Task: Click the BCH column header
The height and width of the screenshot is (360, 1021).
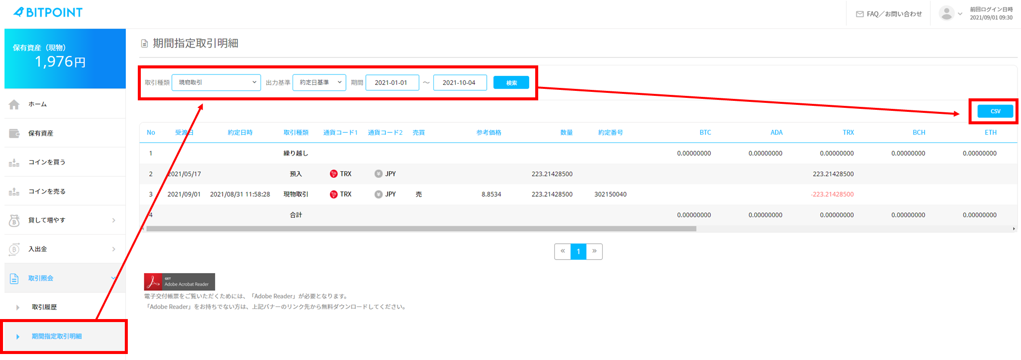Action: (x=919, y=133)
